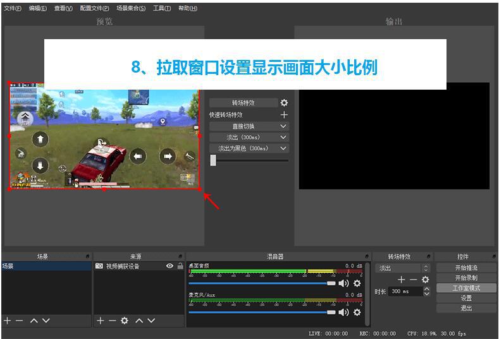Click the mixer panel vertical scrollbar
This screenshot has width=499, height=339.
coord(367,294)
